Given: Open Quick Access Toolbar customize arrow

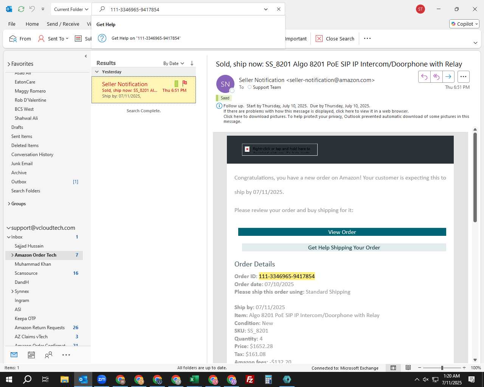Looking at the screenshot, I should (43, 9).
